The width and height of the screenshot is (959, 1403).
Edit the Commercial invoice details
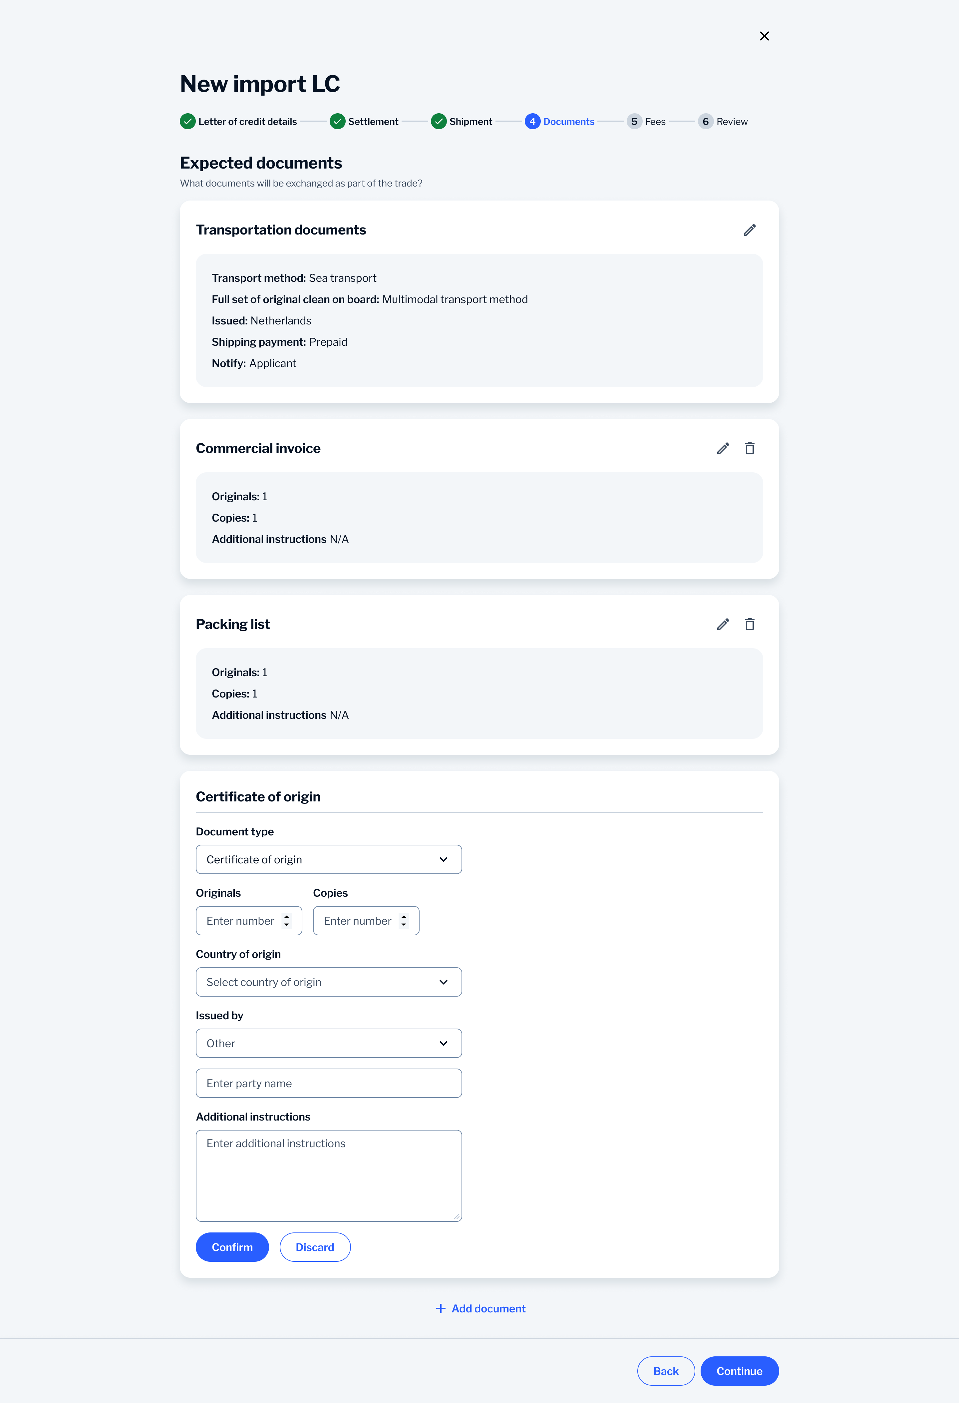point(723,448)
